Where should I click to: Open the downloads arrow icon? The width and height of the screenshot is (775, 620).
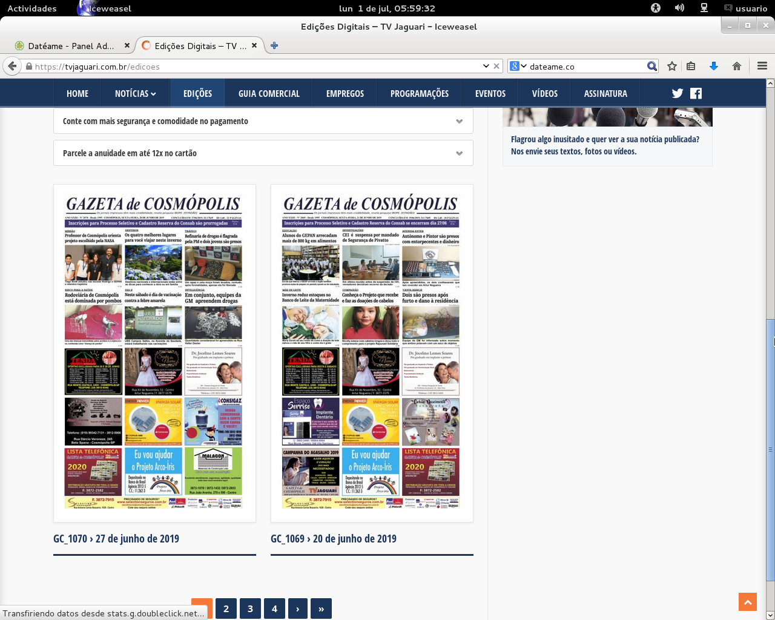(714, 66)
